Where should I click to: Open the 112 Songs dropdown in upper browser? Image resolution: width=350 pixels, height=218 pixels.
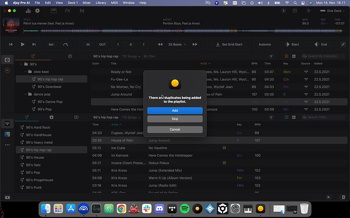(x=131, y=56)
